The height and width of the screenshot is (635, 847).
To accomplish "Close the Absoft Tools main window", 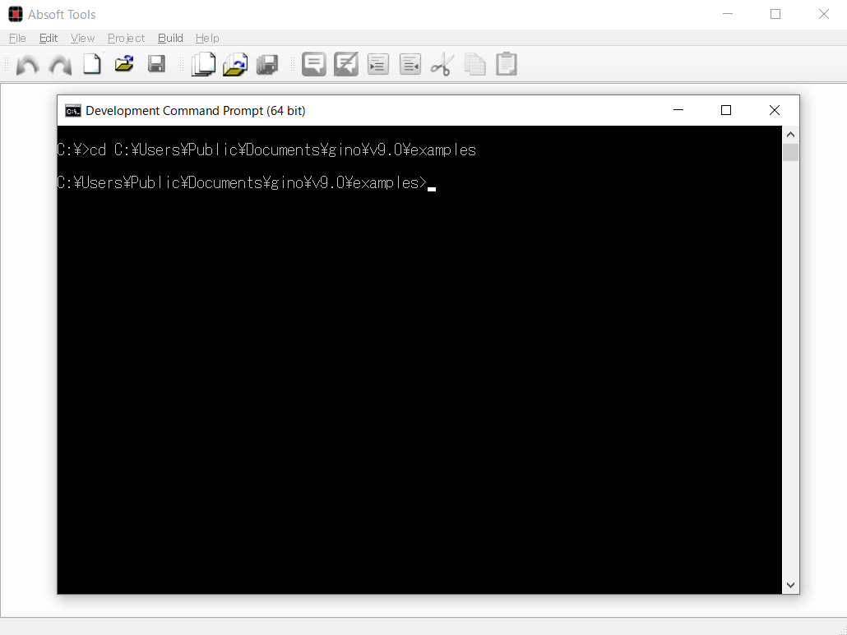I will point(823,14).
